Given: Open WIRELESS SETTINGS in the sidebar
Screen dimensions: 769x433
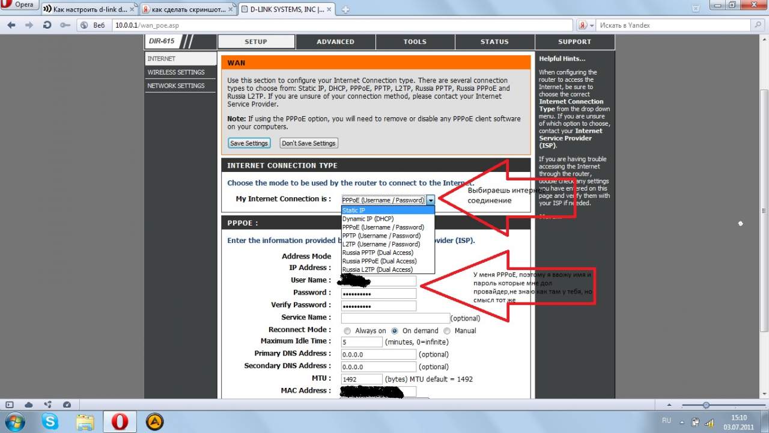Looking at the screenshot, I should tap(180, 72).
